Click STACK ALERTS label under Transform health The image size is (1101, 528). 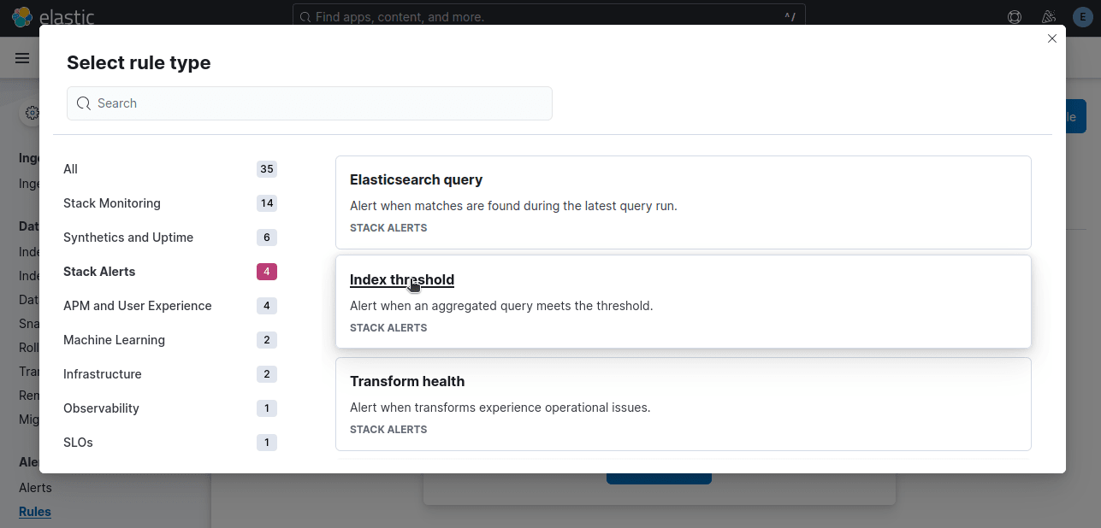[x=388, y=430]
